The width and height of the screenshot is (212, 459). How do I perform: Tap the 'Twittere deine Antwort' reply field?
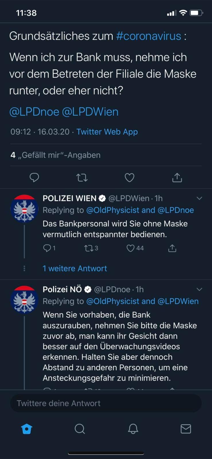[x=106, y=403]
